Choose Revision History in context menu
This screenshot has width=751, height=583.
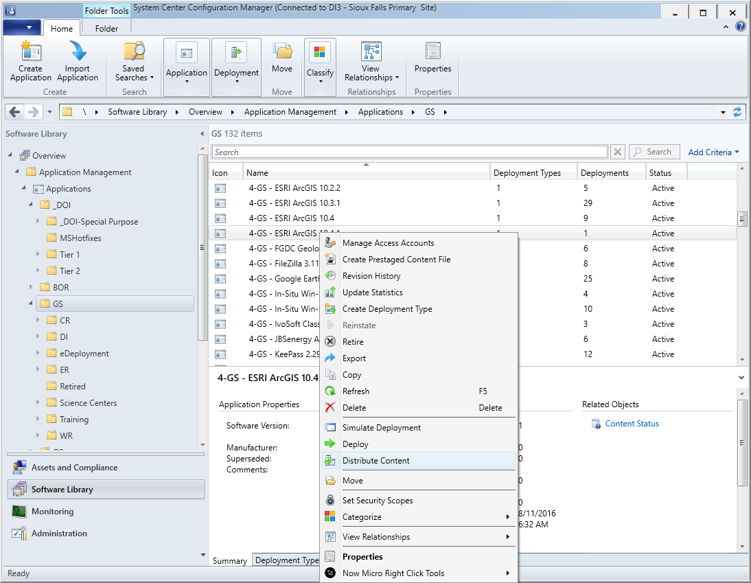click(x=419, y=276)
